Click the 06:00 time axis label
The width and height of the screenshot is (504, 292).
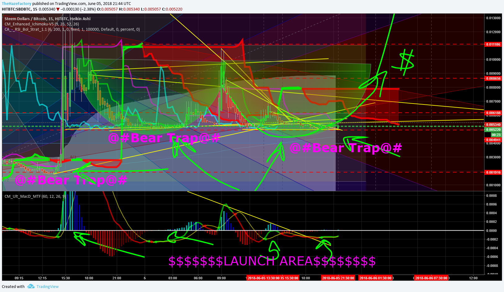[198, 278]
